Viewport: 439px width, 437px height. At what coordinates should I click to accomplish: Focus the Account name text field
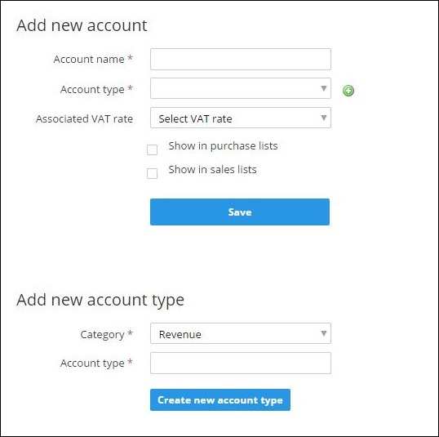[241, 59]
